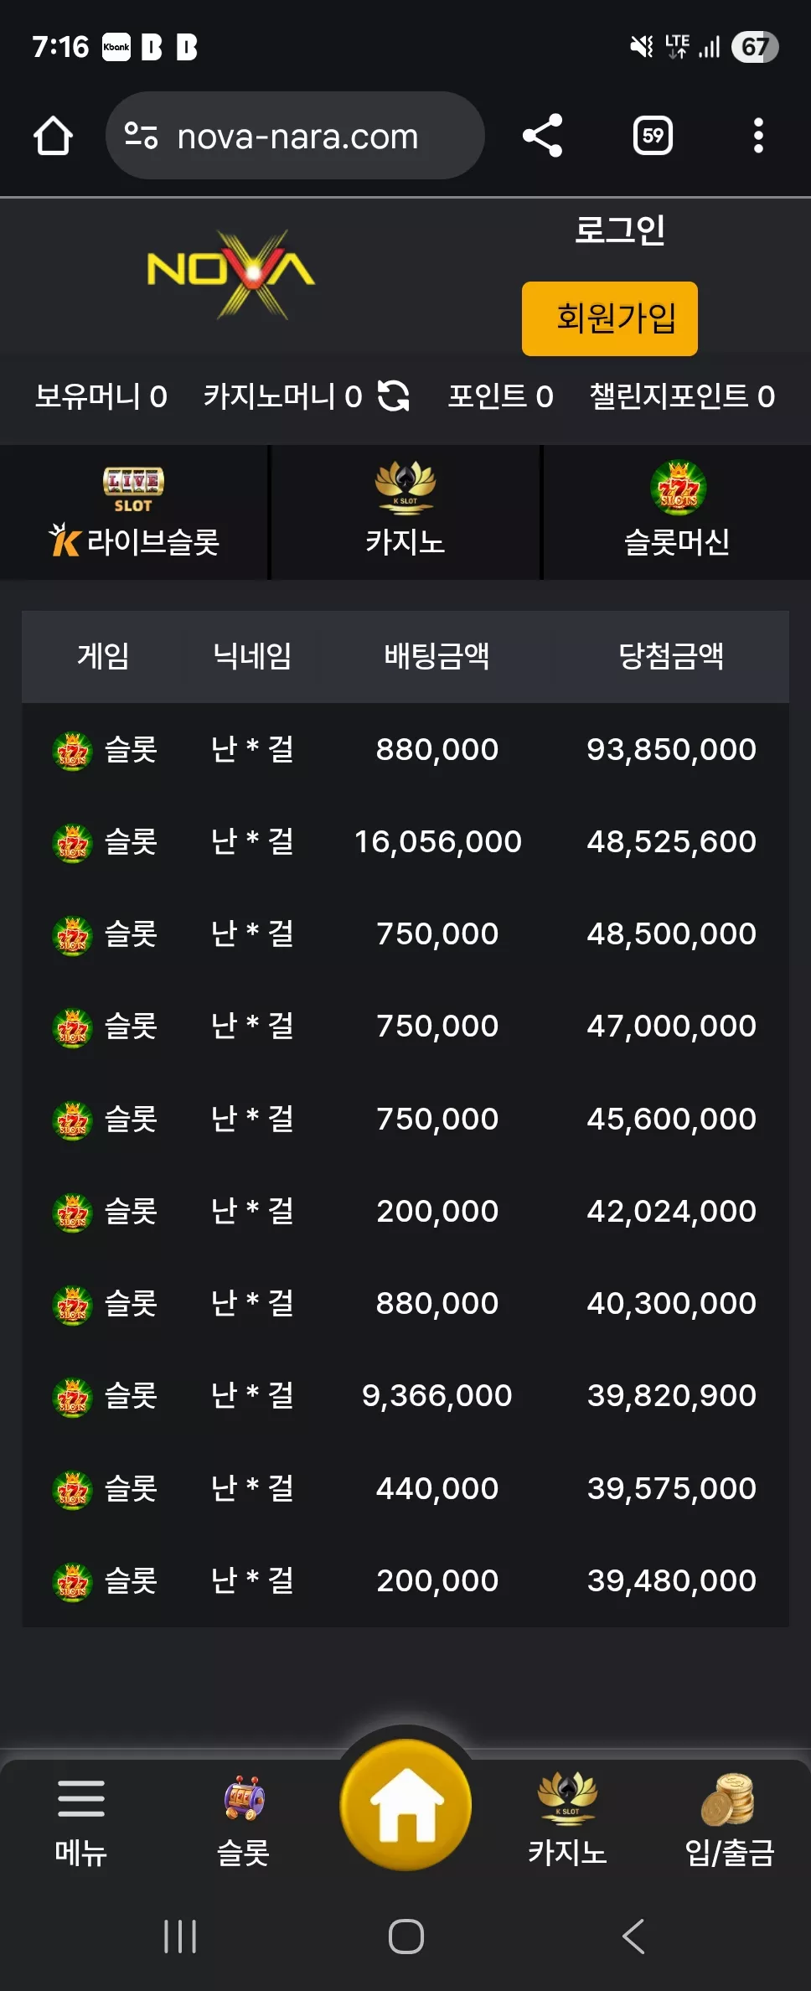The width and height of the screenshot is (811, 1991).
Task: Tap the browser home icon
Action: 53,136
